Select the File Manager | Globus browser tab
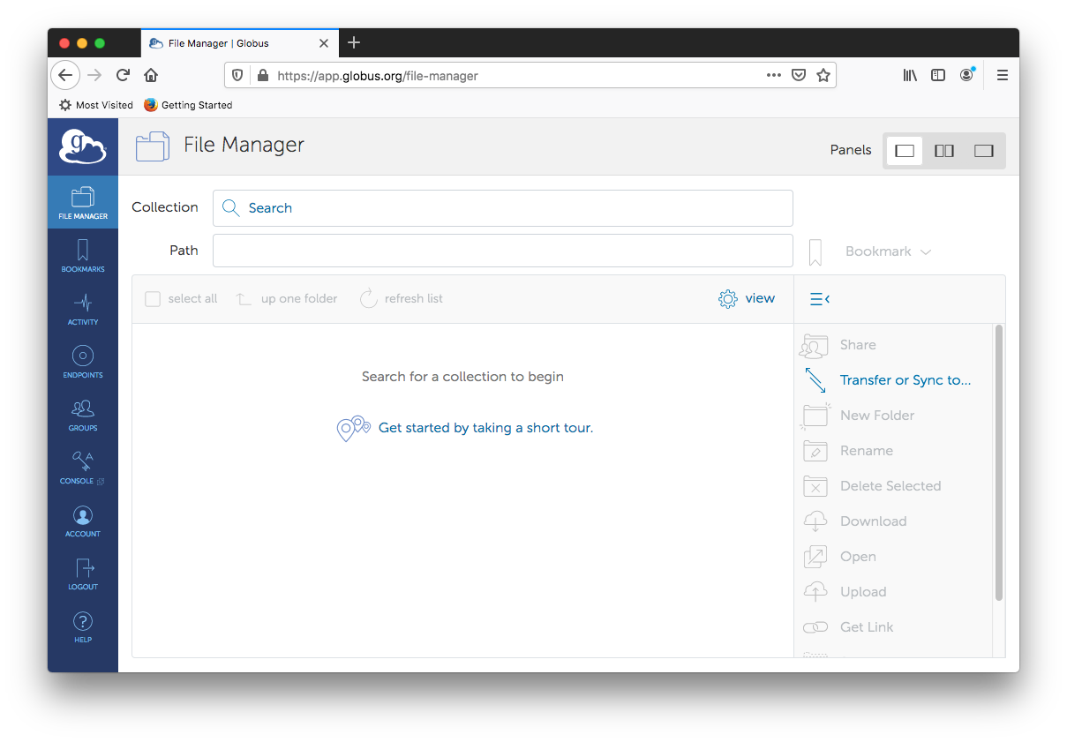 pos(229,43)
